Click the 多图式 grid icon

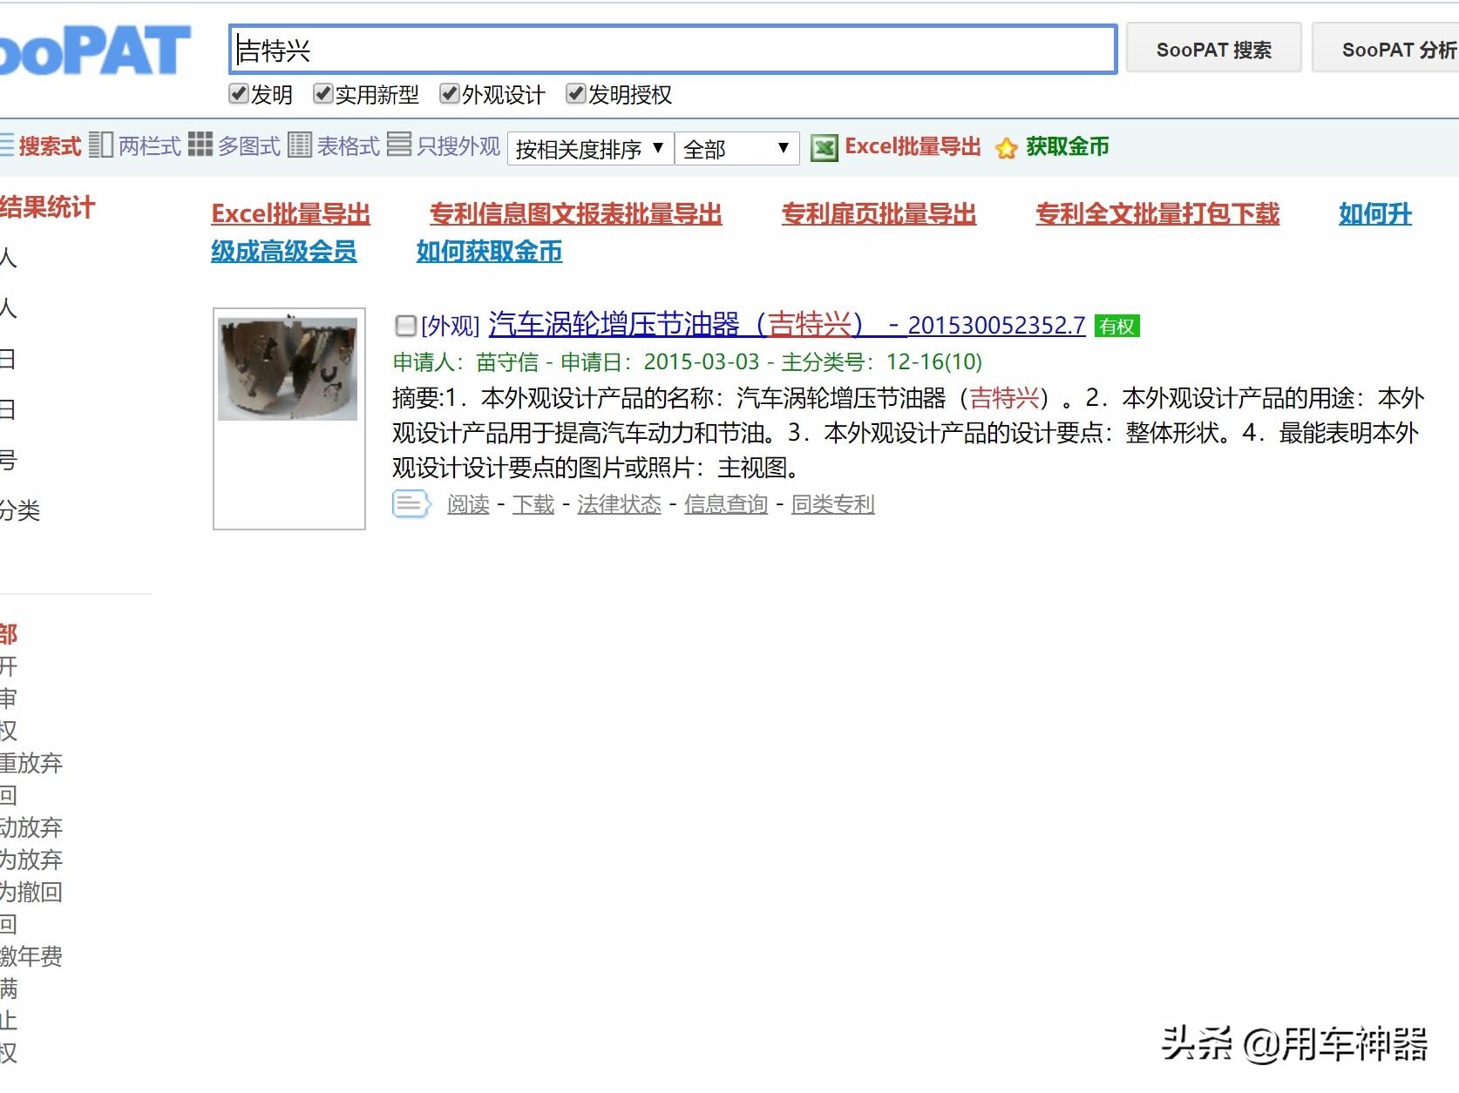coord(200,145)
